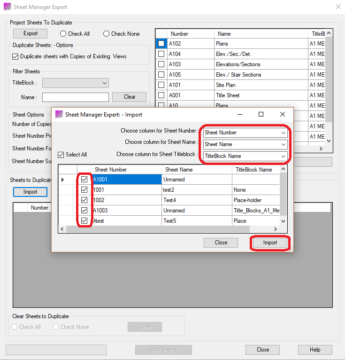Image resolution: width=345 pixels, height=360 pixels.
Task: Click the Name filter input field
Action: 76,97
